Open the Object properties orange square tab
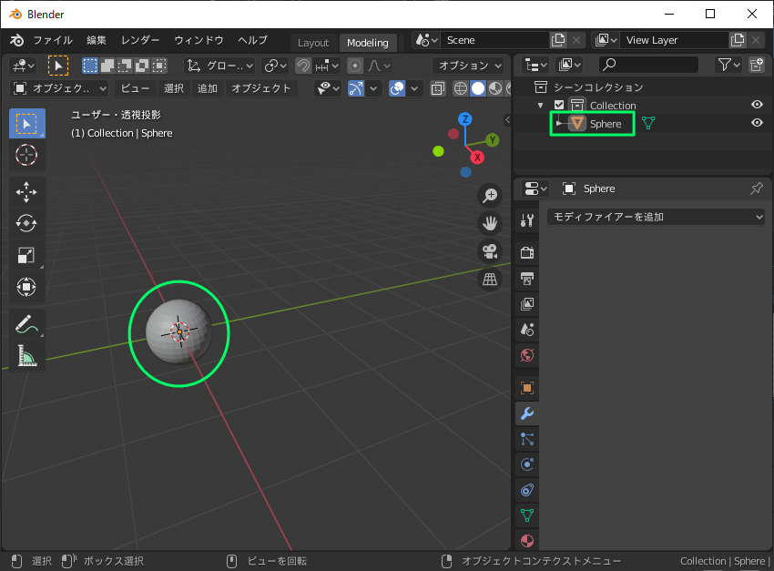This screenshot has height=571, width=774. [x=527, y=388]
